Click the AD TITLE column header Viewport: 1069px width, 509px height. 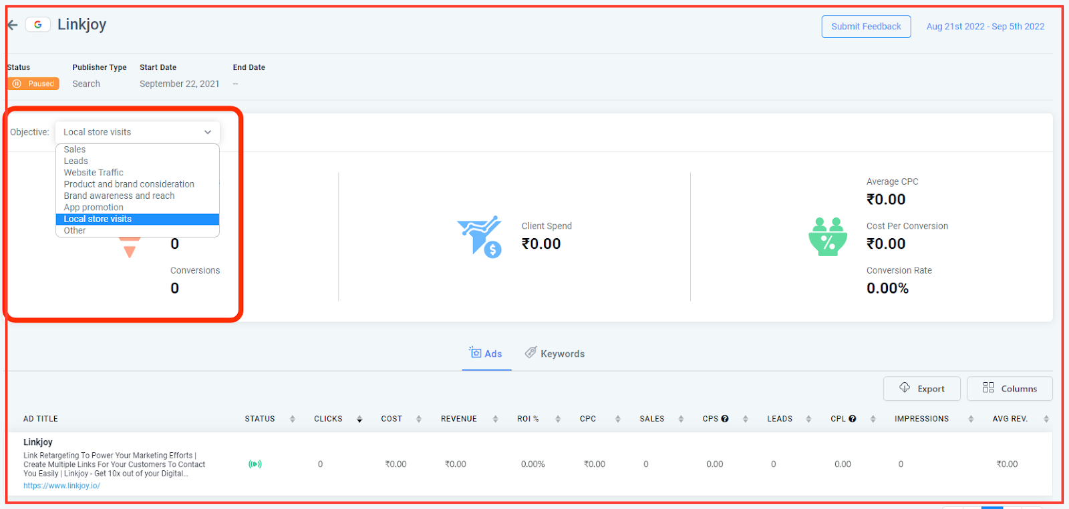point(41,419)
